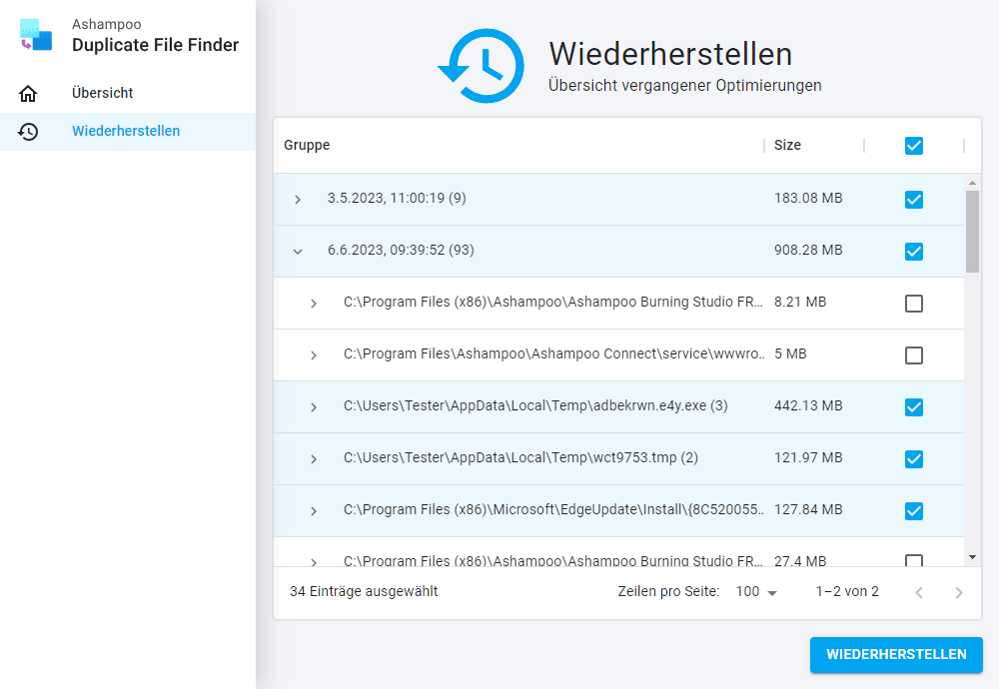Viewport: 999px width, 689px height.
Task: Check the 8.21 MB Burning Studio row checkbox
Action: (x=914, y=304)
